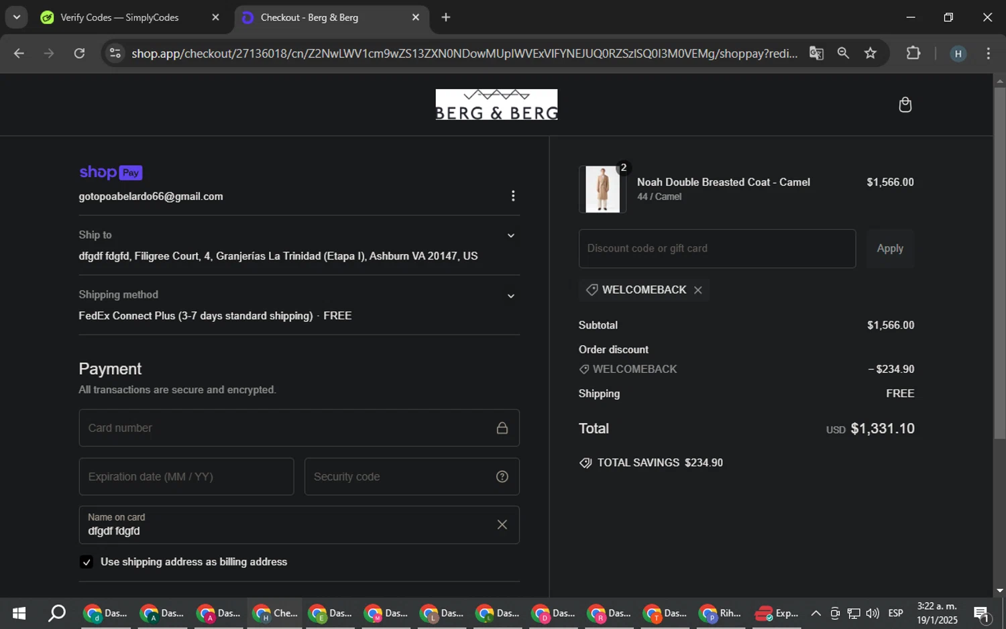Open volume control in system tray
The height and width of the screenshot is (629, 1006).
coord(873,613)
